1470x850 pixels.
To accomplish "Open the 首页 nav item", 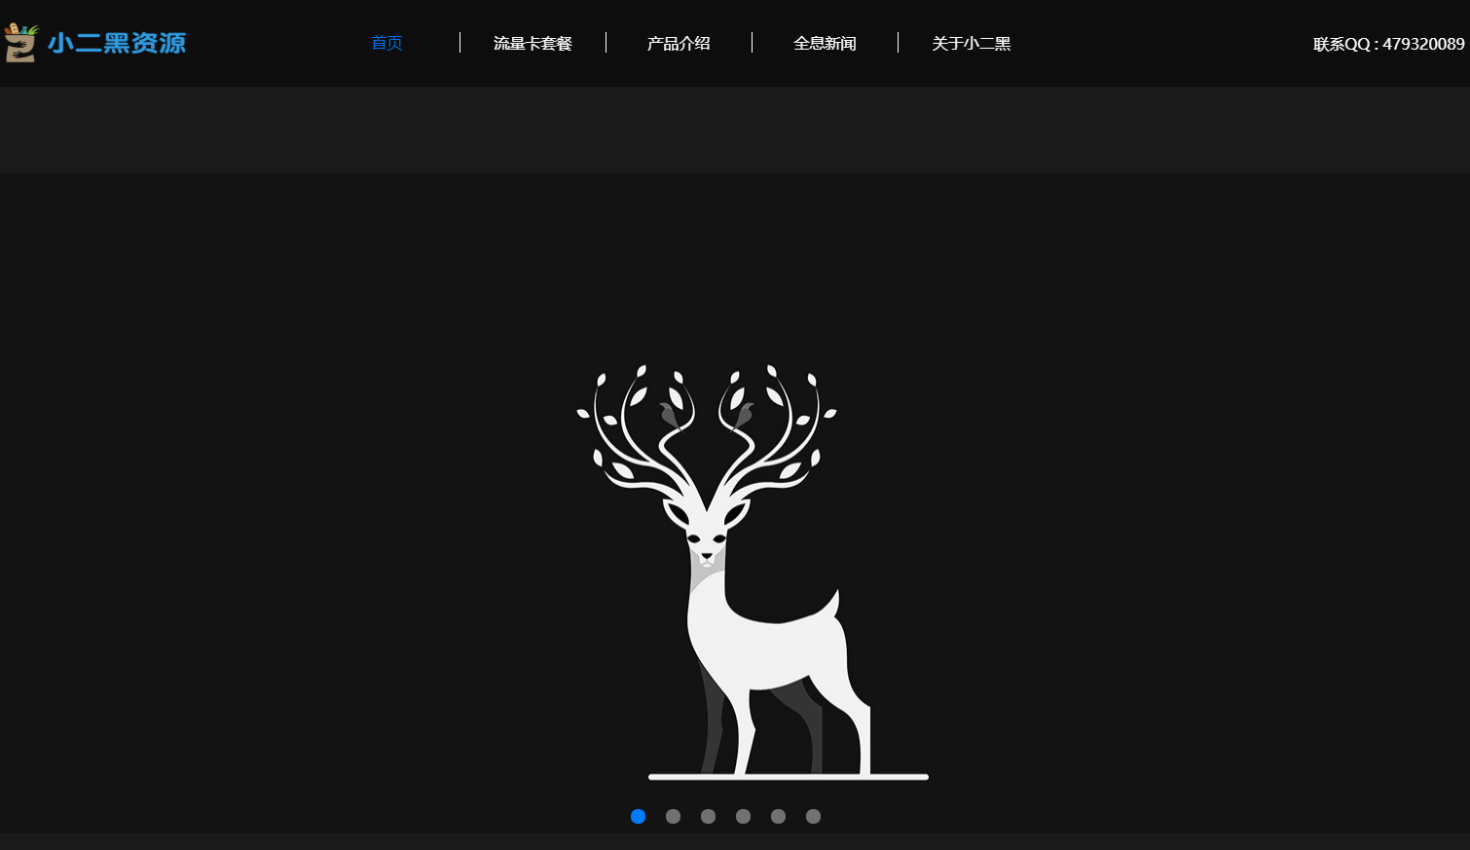I will point(386,43).
